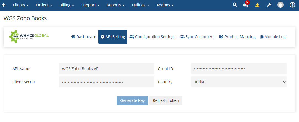Open the Product Mapping tab
Image resolution: width=299 pixels, height=122 pixels.
point(237,37)
